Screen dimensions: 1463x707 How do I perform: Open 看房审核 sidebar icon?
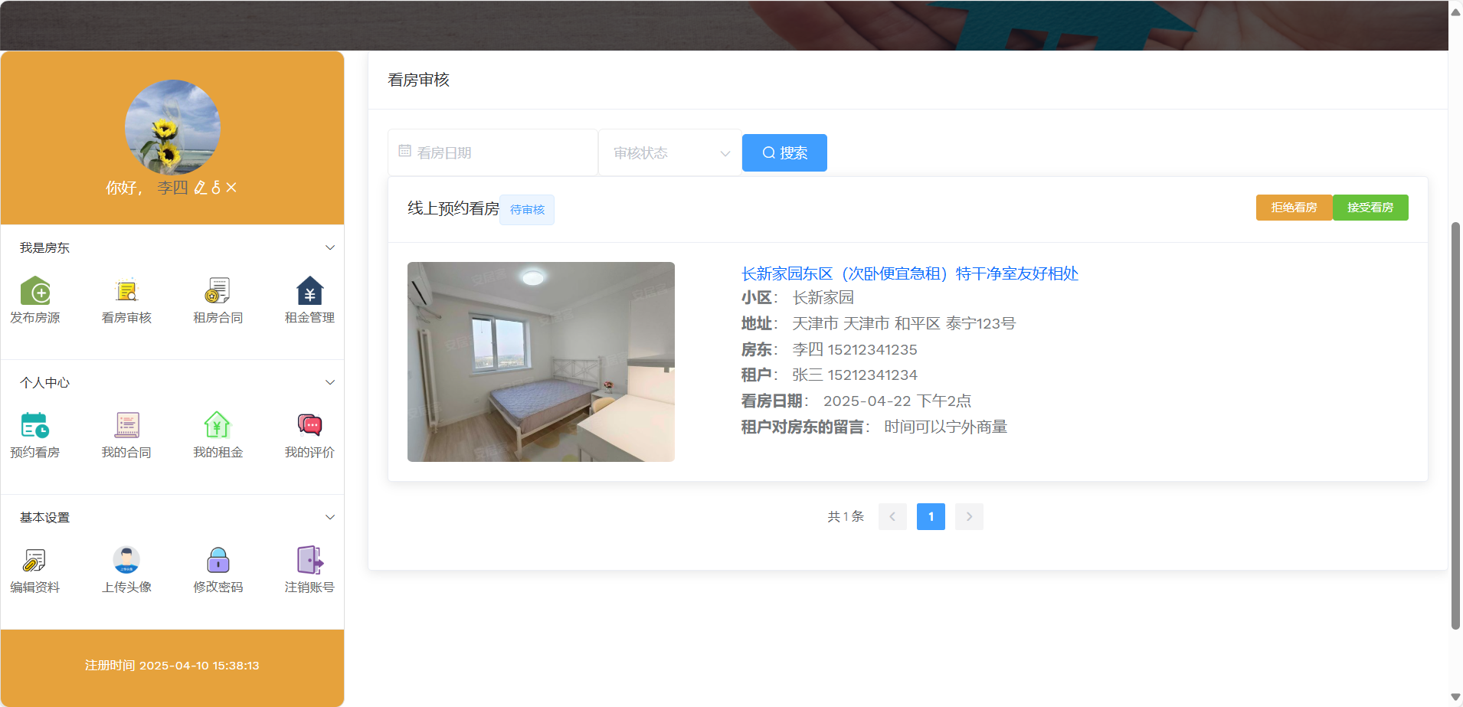[x=126, y=291]
